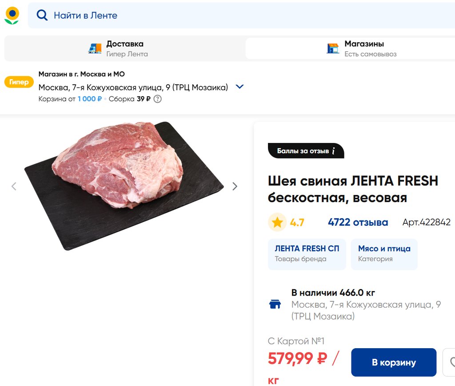Click the Гипер store badge

pyautogui.click(x=19, y=82)
